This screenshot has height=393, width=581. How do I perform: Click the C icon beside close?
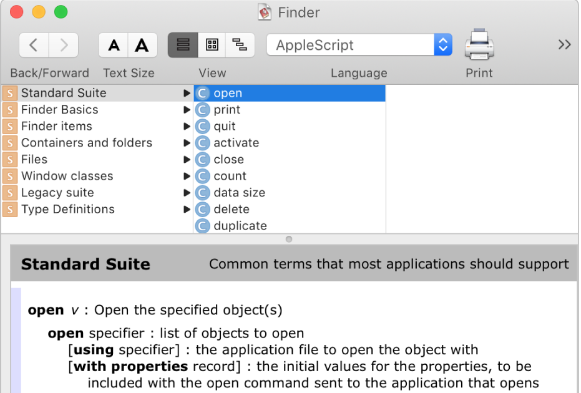coord(203,160)
